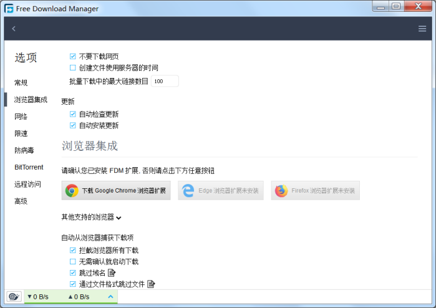Click the Free Download Manager title bar icon

(9, 8)
